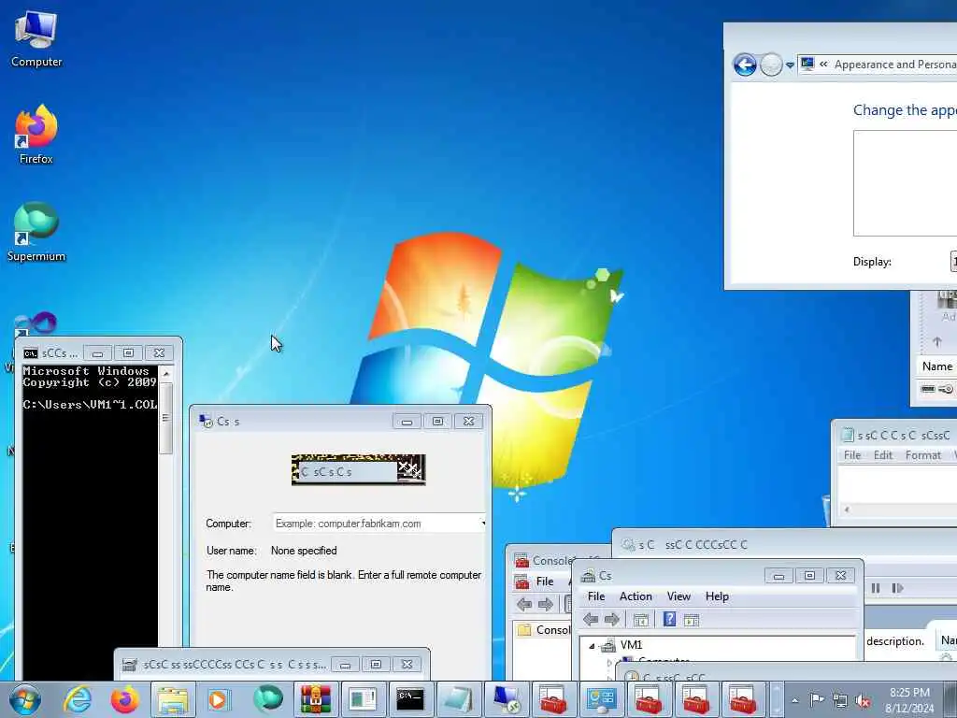Toggle the Action Pane icon in VM1 window

point(692,620)
